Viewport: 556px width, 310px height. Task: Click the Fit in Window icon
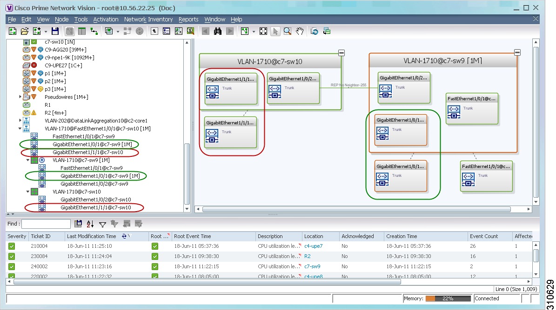pos(263,32)
